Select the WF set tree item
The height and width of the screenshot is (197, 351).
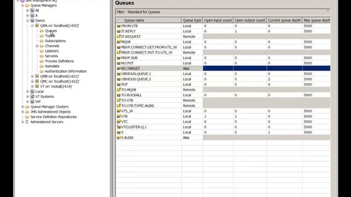38,102
